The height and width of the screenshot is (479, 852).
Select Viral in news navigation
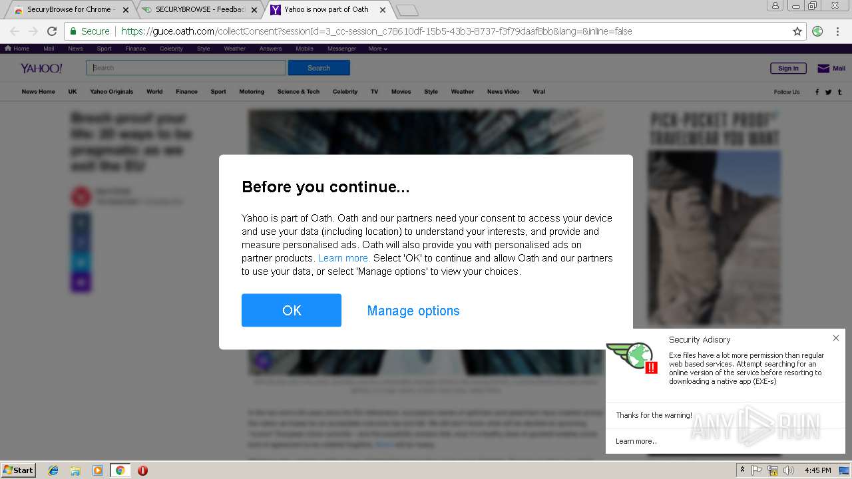coord(539,92)
